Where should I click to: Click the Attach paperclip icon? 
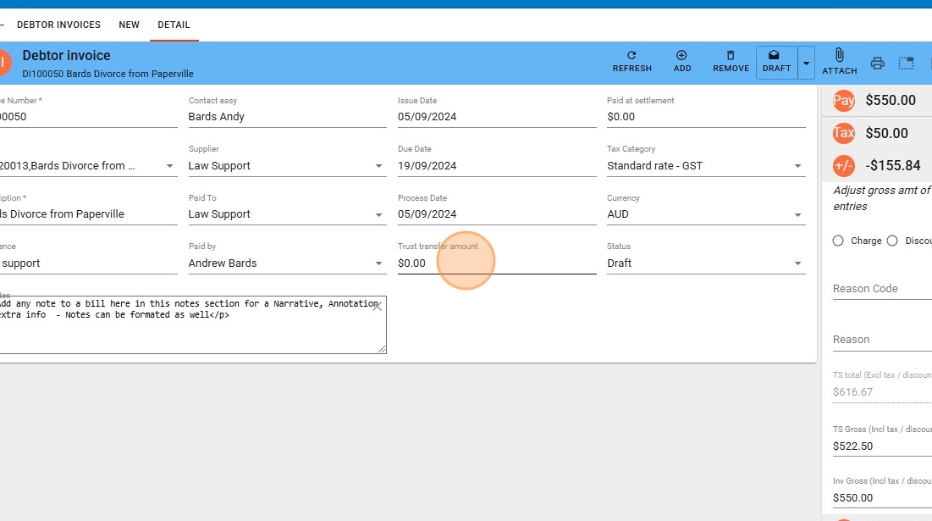click(x=839, y=55)
